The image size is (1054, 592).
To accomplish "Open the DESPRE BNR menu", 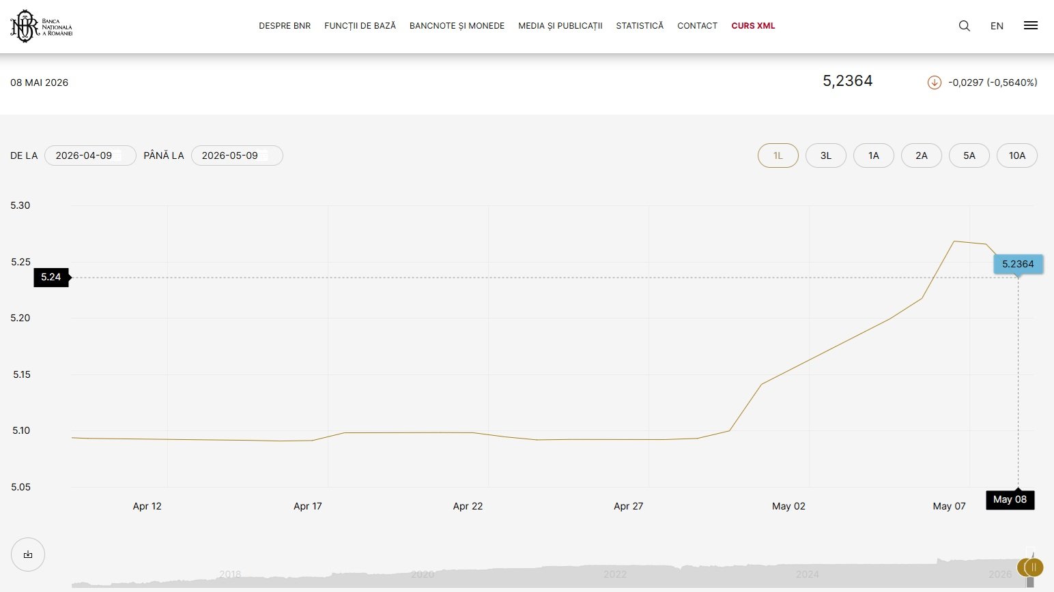I will [285, 26].
